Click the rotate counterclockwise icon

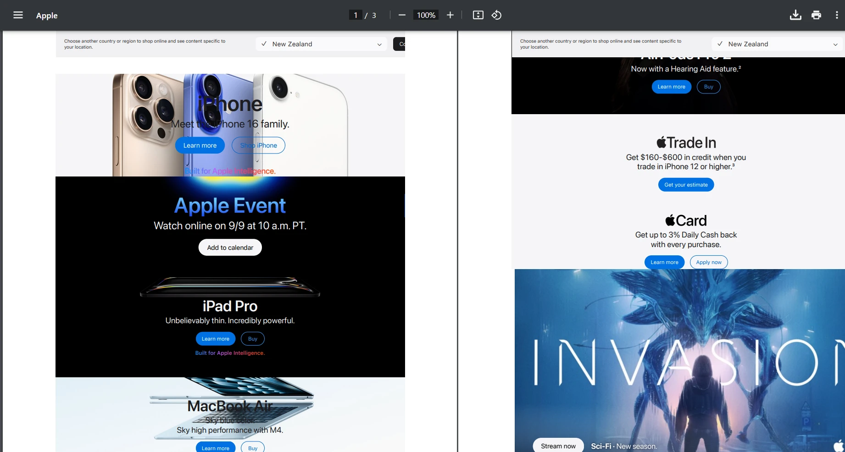click(496, 15)
